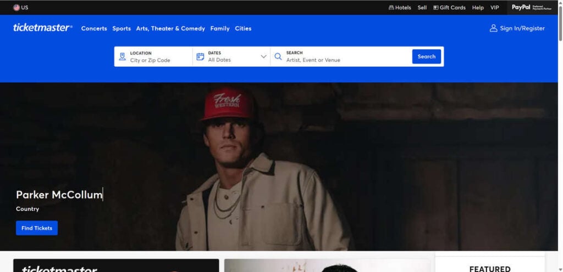563x272 pixels.
Task: Click the US country selector text
Action: point(25,8)
